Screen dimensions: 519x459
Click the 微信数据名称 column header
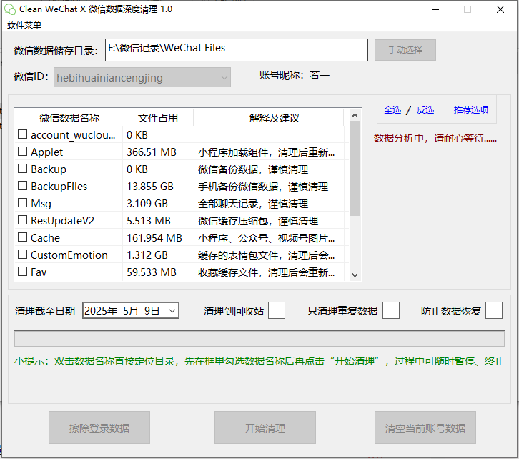(x=69, y=118)
